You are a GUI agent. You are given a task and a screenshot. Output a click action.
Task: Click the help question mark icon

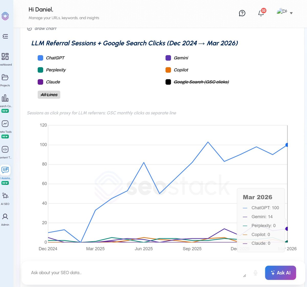tap(242, 13)
